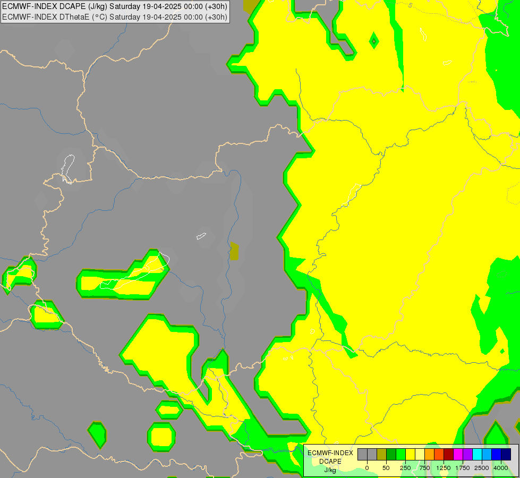Image resolution: width=520 pixels, height=478 pixels.
Task: Click the DCAPE title line in header
Action: (x=115, y=6)
